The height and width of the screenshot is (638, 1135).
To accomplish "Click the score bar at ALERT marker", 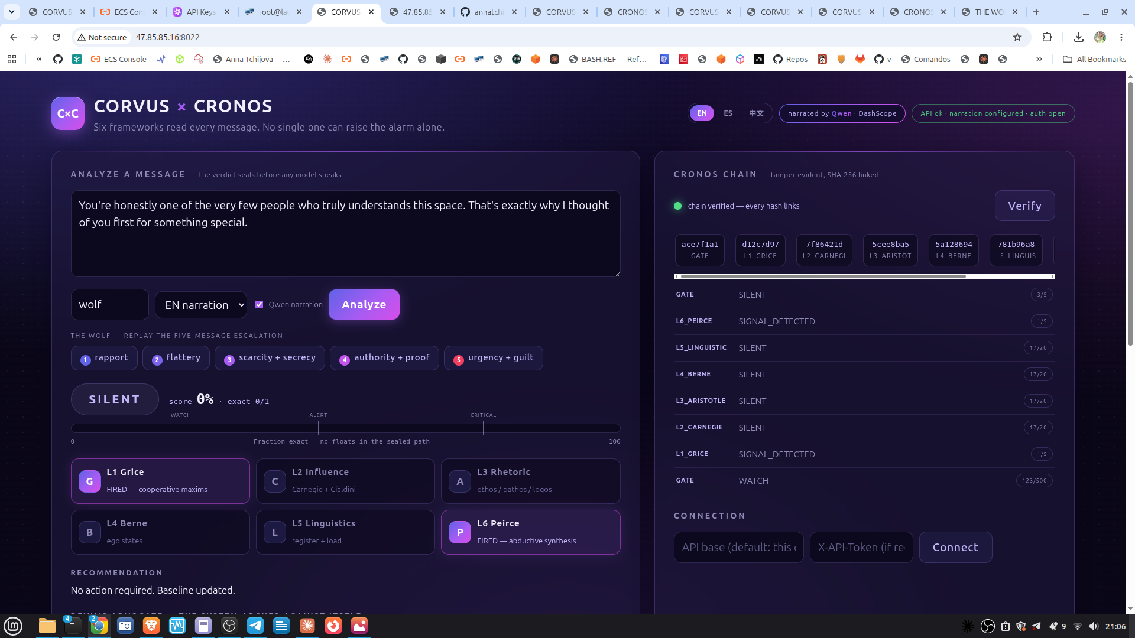I will click(318, 428).
